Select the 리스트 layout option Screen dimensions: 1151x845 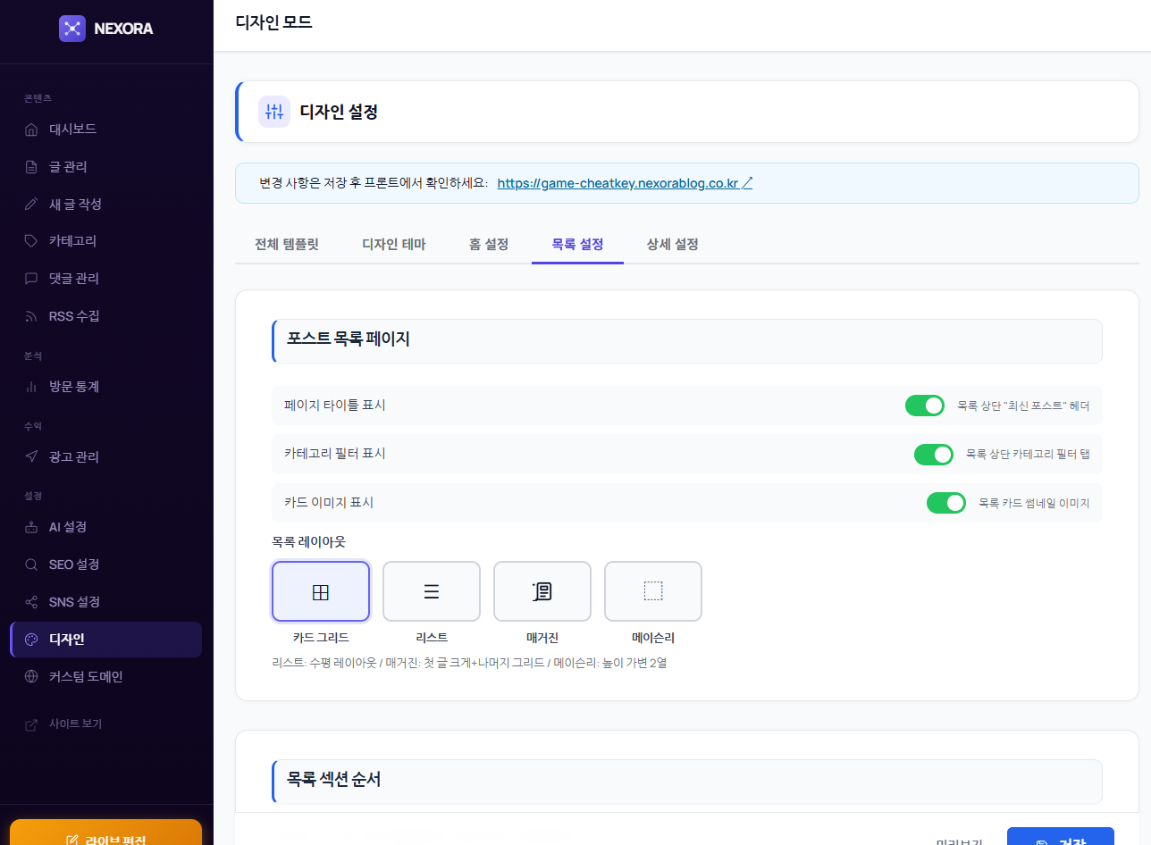[431, 591]
